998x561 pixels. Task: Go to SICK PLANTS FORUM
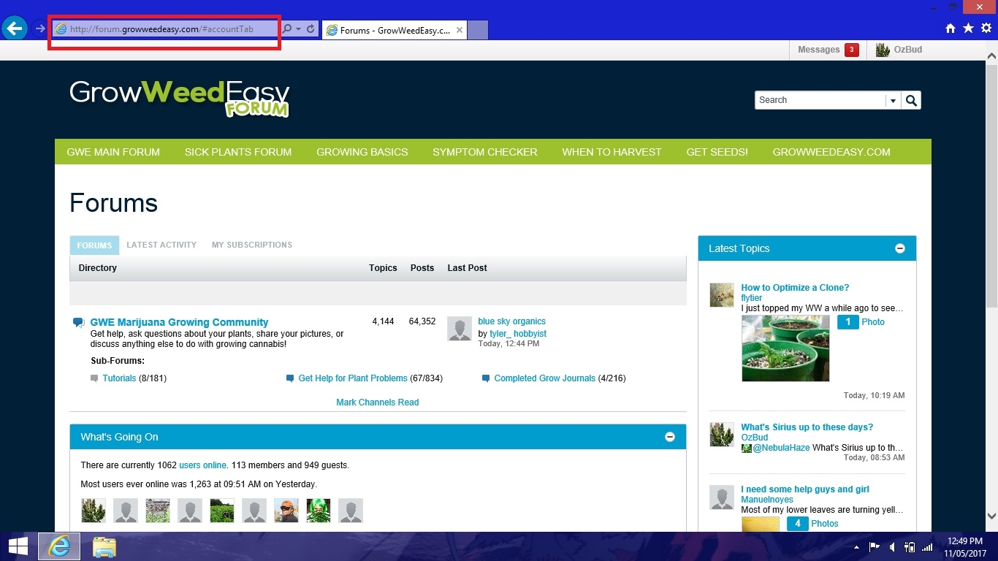tap(238, 152)
